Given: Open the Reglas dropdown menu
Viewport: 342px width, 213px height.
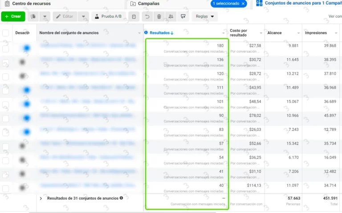Looking at the screenshot, I should point(204,16).
